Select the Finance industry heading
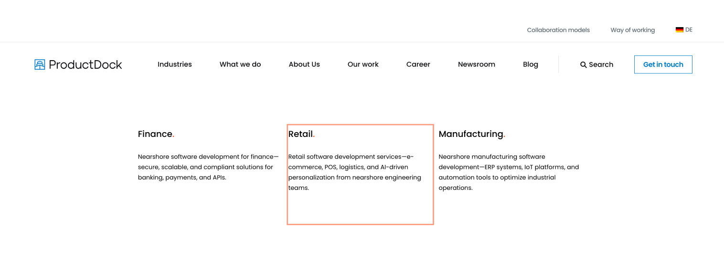Screen dimensions: 724x271 tap(155, 134)
